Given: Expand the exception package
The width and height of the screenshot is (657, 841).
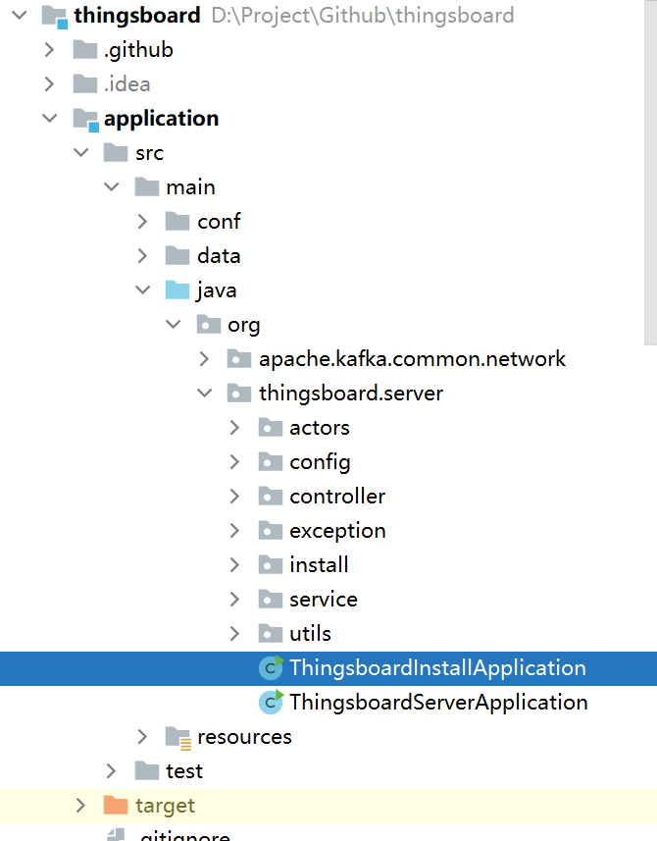Looking at the screenshot, I should click(x=234, y=531).
